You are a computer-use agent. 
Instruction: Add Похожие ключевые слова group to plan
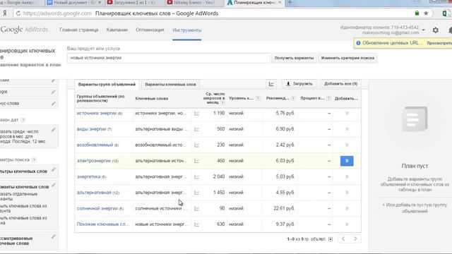pos(347,224)
